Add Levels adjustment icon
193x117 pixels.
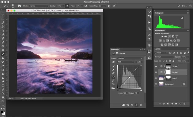pyautogui.click(x=166, y=37)
